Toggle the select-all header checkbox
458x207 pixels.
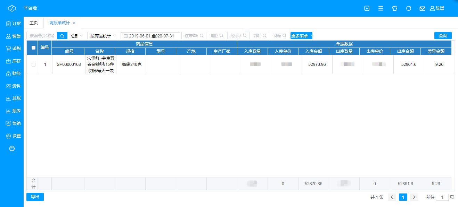[x=33, y=48]
